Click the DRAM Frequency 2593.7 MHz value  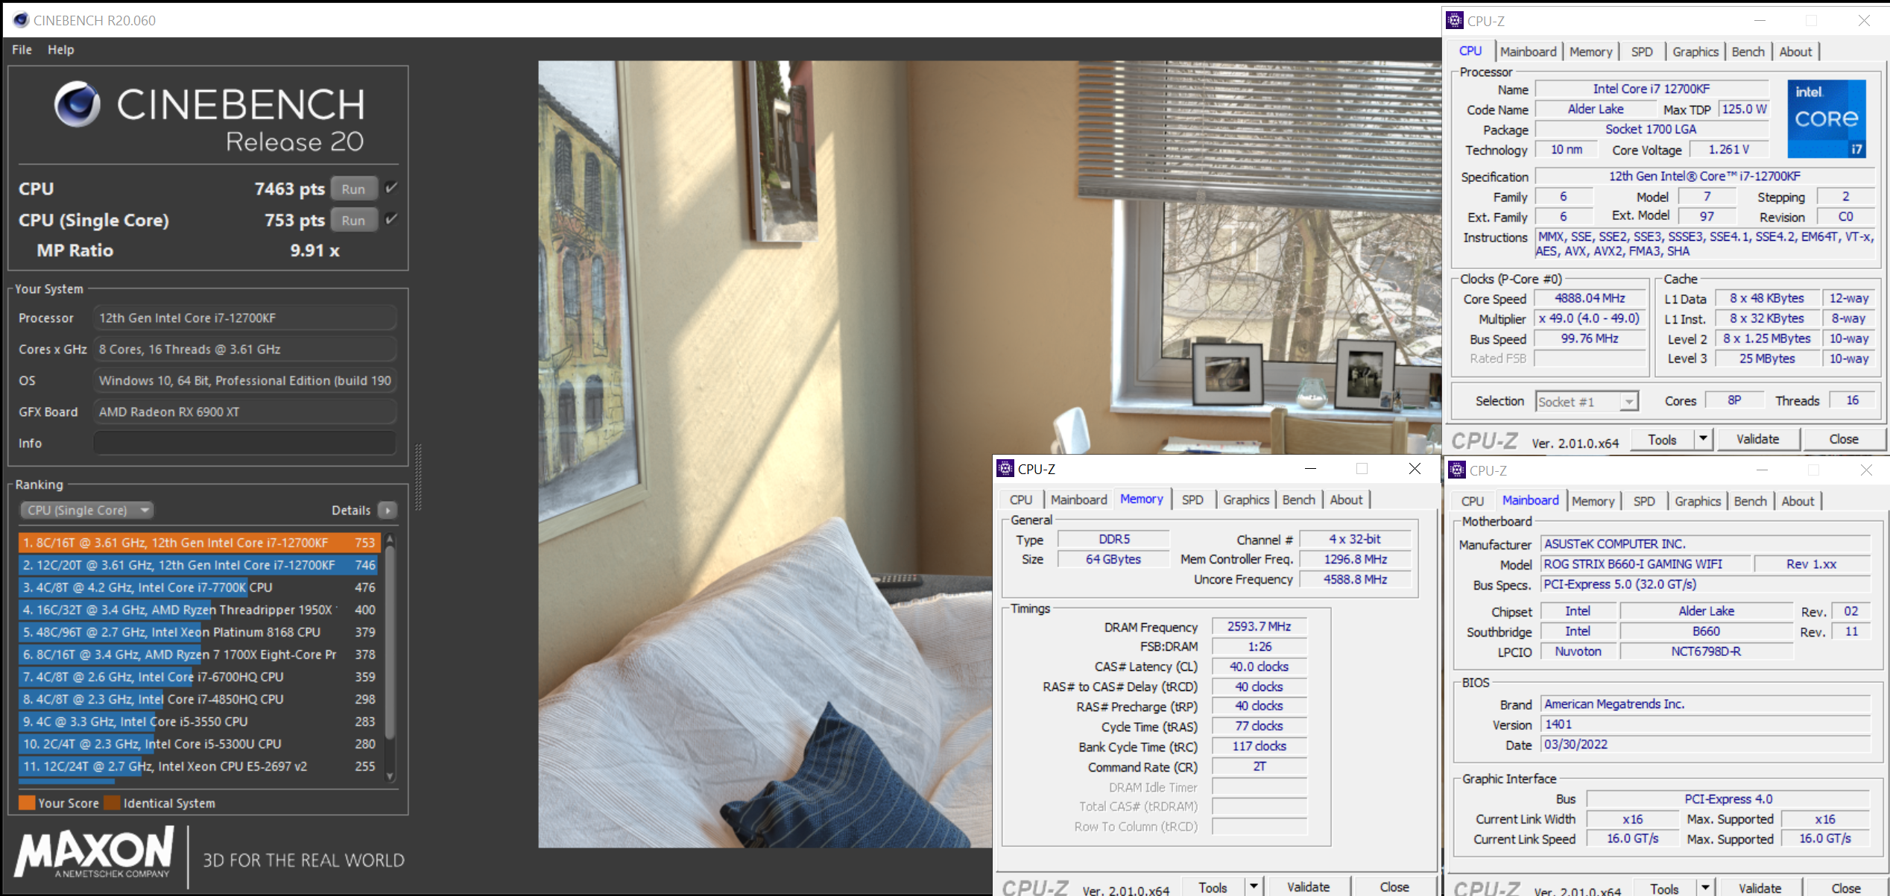point(1259,627)
